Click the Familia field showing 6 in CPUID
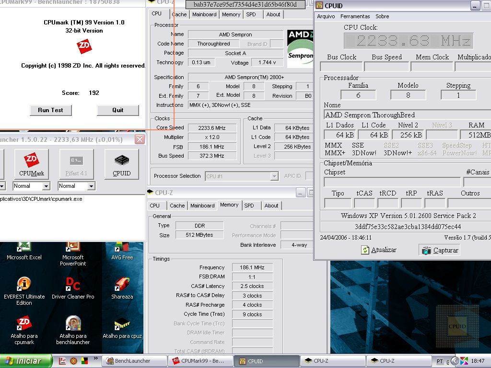This screenshot has height=368, width=491. [358, 95]
